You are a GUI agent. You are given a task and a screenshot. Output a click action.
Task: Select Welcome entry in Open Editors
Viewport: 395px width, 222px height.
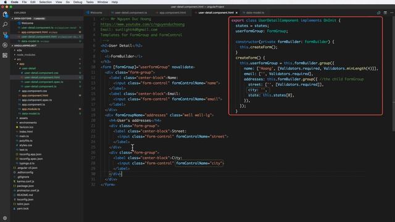click(27, 23)
